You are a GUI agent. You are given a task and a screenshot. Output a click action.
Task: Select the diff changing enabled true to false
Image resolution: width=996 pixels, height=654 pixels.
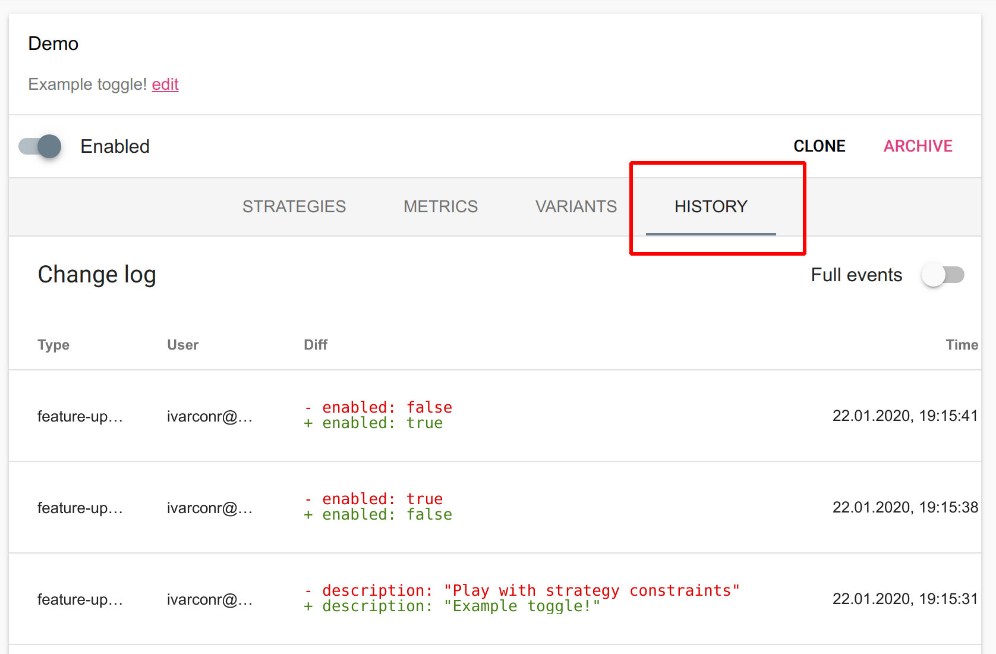378,507
